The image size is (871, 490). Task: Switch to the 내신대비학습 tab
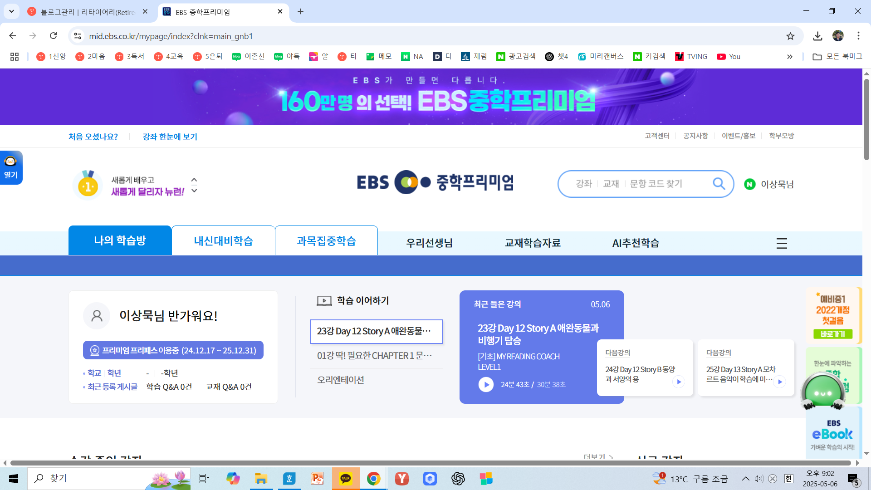click(x=223, y=240)
